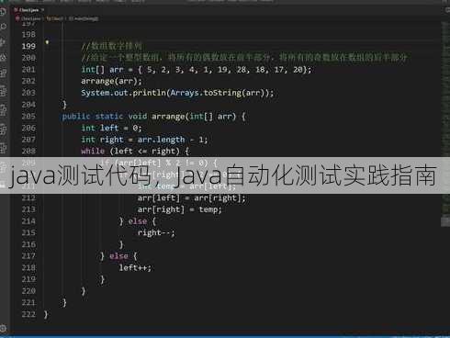
Task: Click line number 216 in the gutter
Action: (28, 244)
